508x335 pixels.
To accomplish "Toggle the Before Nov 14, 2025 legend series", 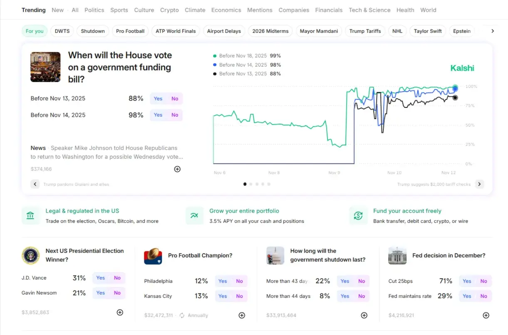I will point(246,65).
